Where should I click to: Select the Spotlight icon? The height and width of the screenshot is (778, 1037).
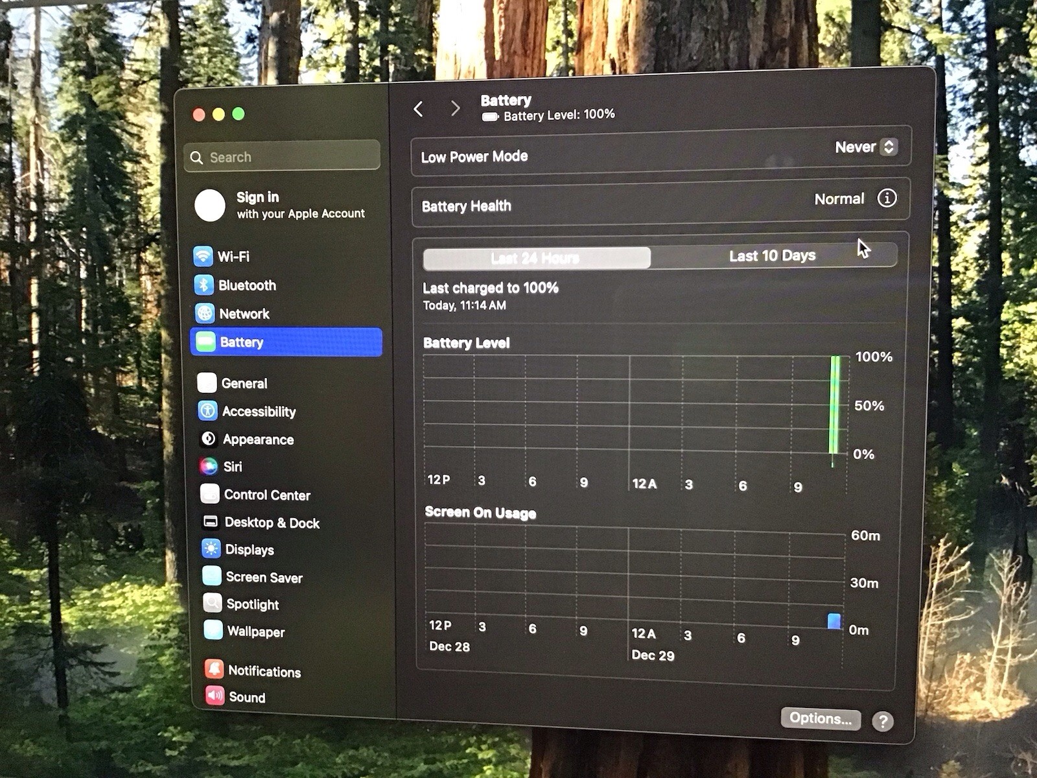[212, 603]
